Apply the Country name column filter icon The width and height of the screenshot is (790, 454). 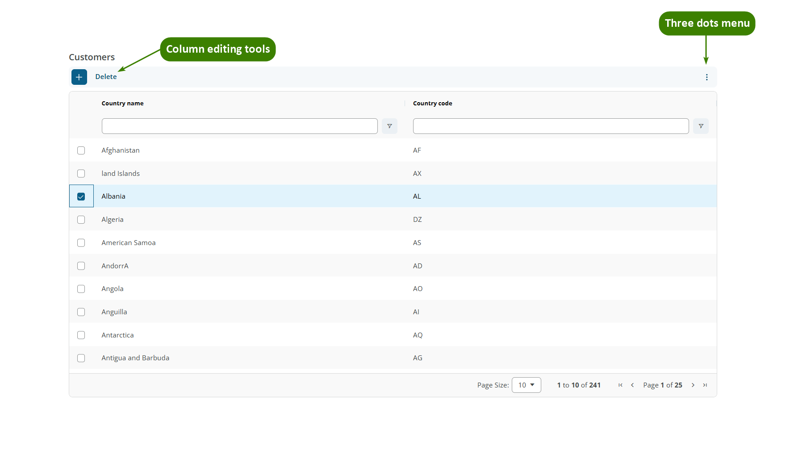[389, 126]
